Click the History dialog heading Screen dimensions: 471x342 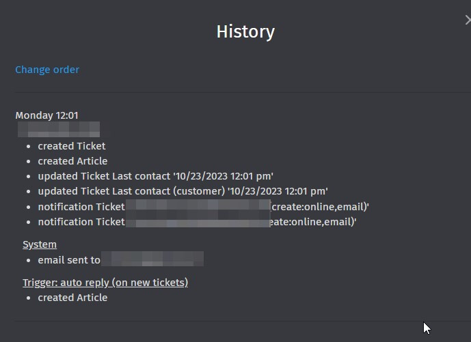click(245, 32)
